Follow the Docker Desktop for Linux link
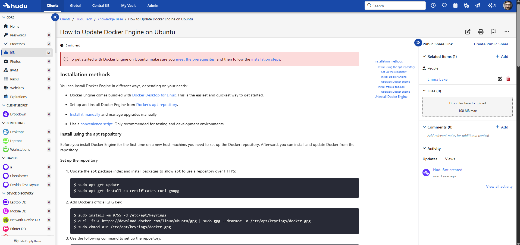The height and width of the screenshot is (245, 520). pos(154,95)
